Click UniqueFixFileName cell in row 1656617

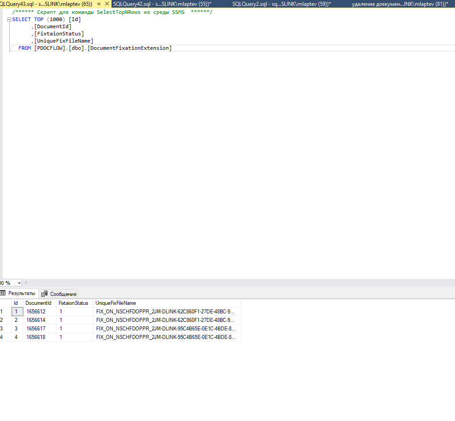tap(167, 329)
